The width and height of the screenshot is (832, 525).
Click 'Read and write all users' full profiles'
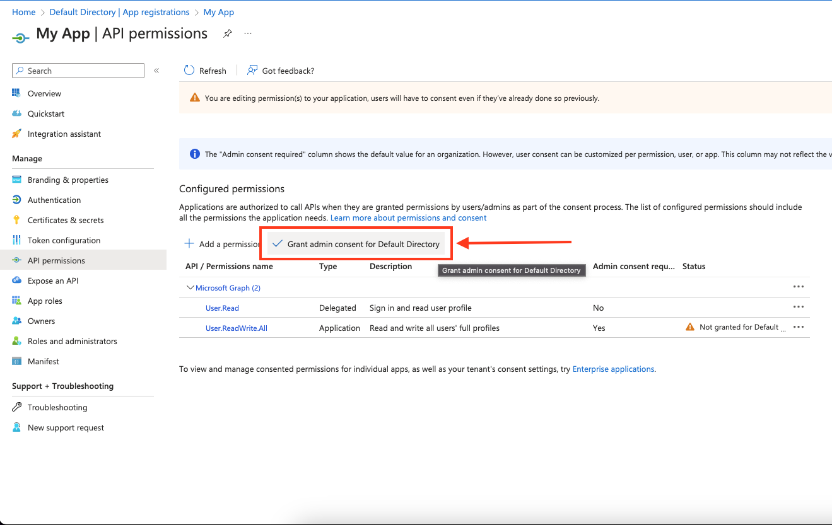(435, 328)
